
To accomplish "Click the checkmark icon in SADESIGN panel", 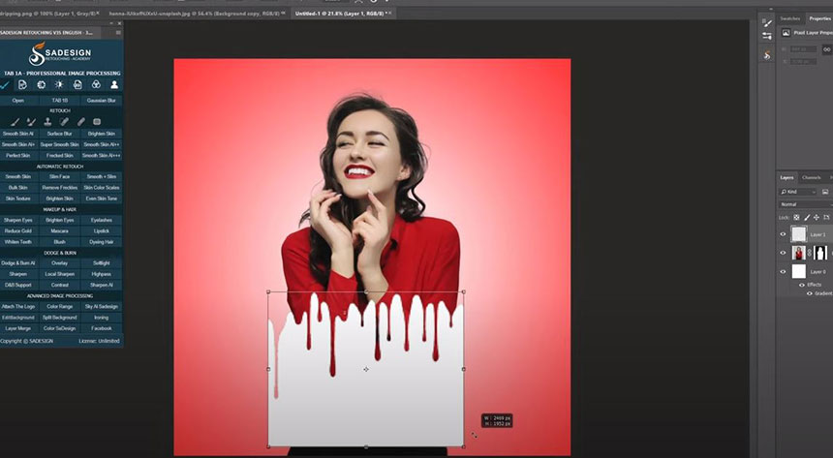I will pyautogui.click(x=5, y=85).
